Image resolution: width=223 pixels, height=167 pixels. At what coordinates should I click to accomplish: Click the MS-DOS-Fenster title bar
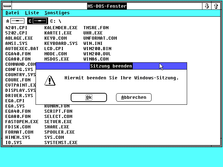coord(107,6)
